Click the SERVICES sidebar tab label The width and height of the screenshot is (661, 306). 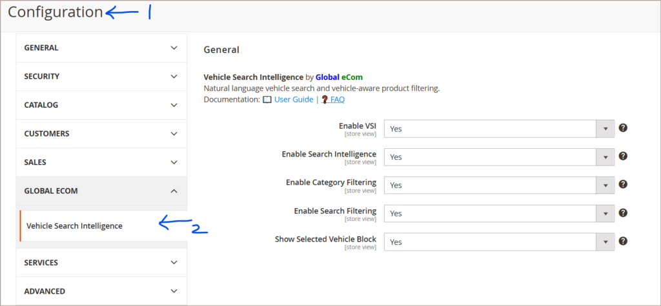[x=41, y=262]
